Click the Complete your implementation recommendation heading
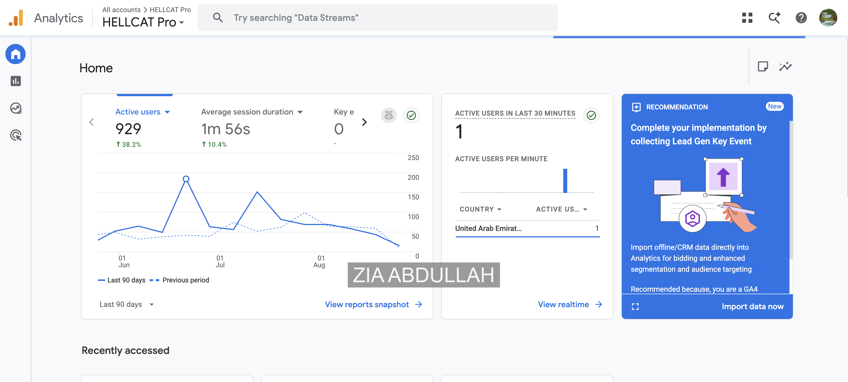Screen dimensions: 848x382 click(x=698, y=134)
